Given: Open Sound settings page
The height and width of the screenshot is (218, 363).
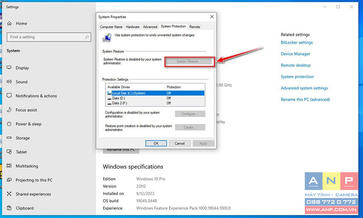Looking at the screenshot, I should pos(22,82).
